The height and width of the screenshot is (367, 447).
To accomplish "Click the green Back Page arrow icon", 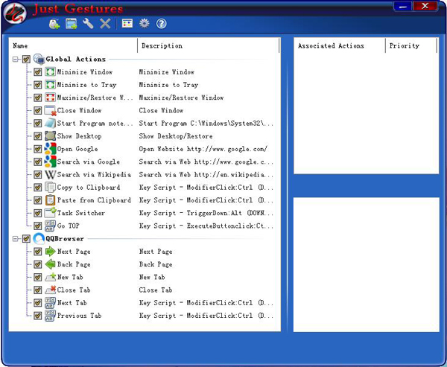I will pyautogui.click(x=50, y=264).
